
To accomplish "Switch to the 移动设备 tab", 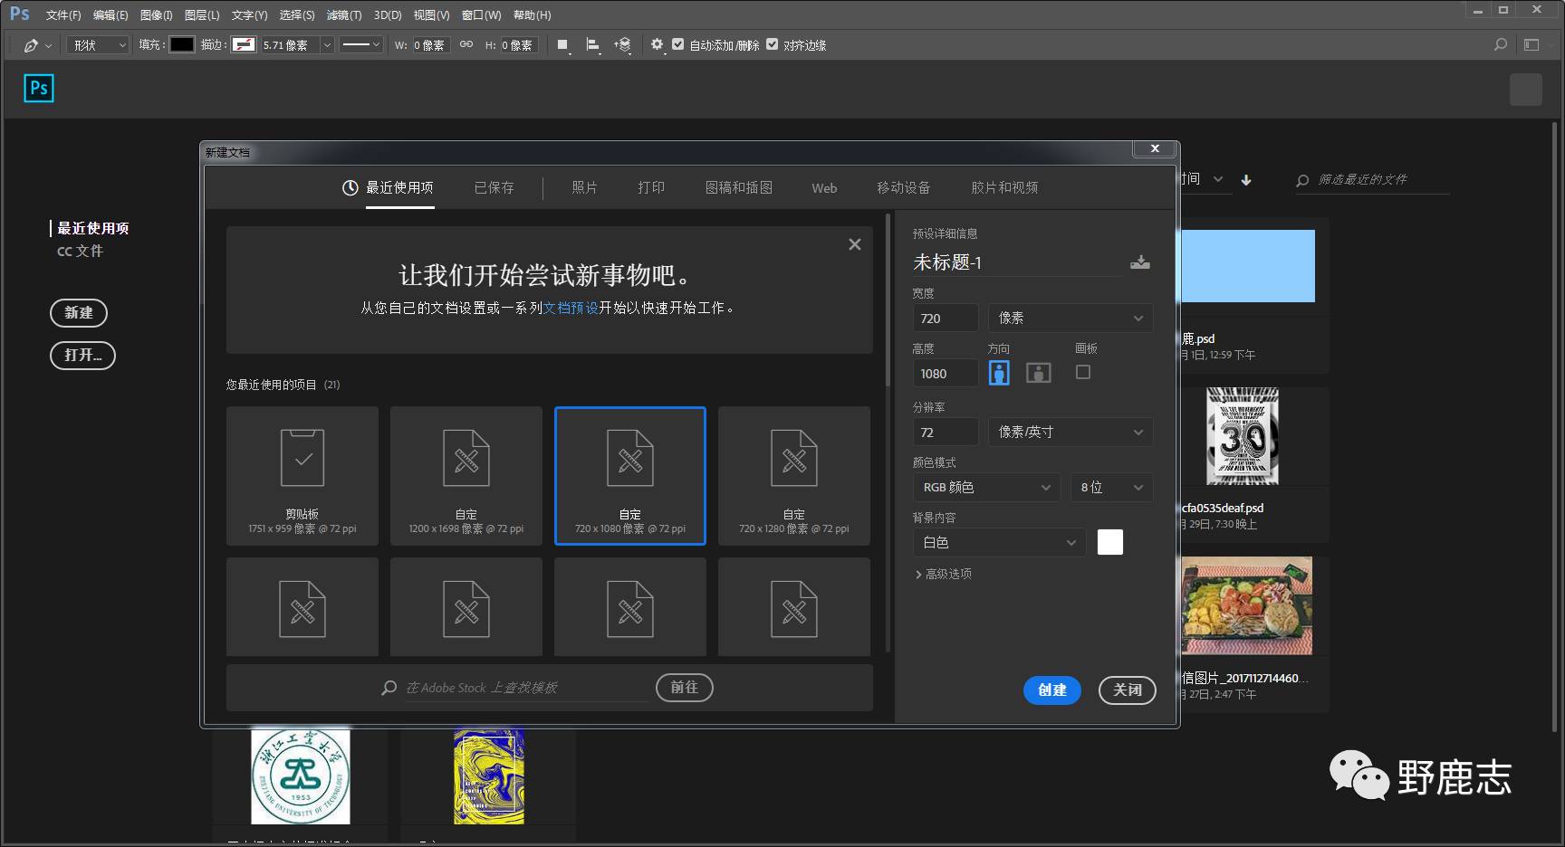I will point(903,187).
